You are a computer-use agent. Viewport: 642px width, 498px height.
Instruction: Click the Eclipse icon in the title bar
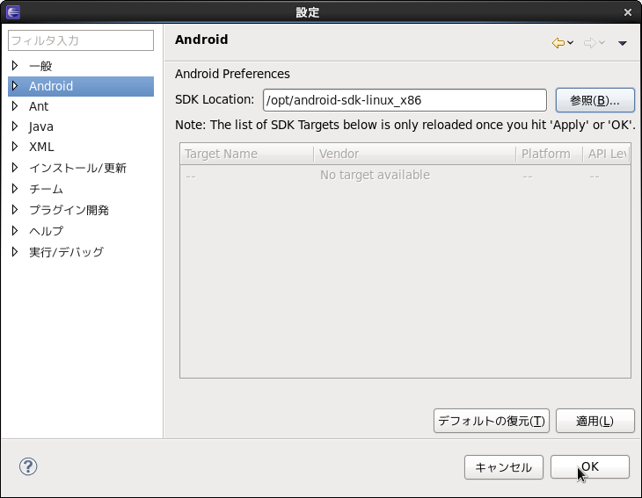tap(13, 12)
